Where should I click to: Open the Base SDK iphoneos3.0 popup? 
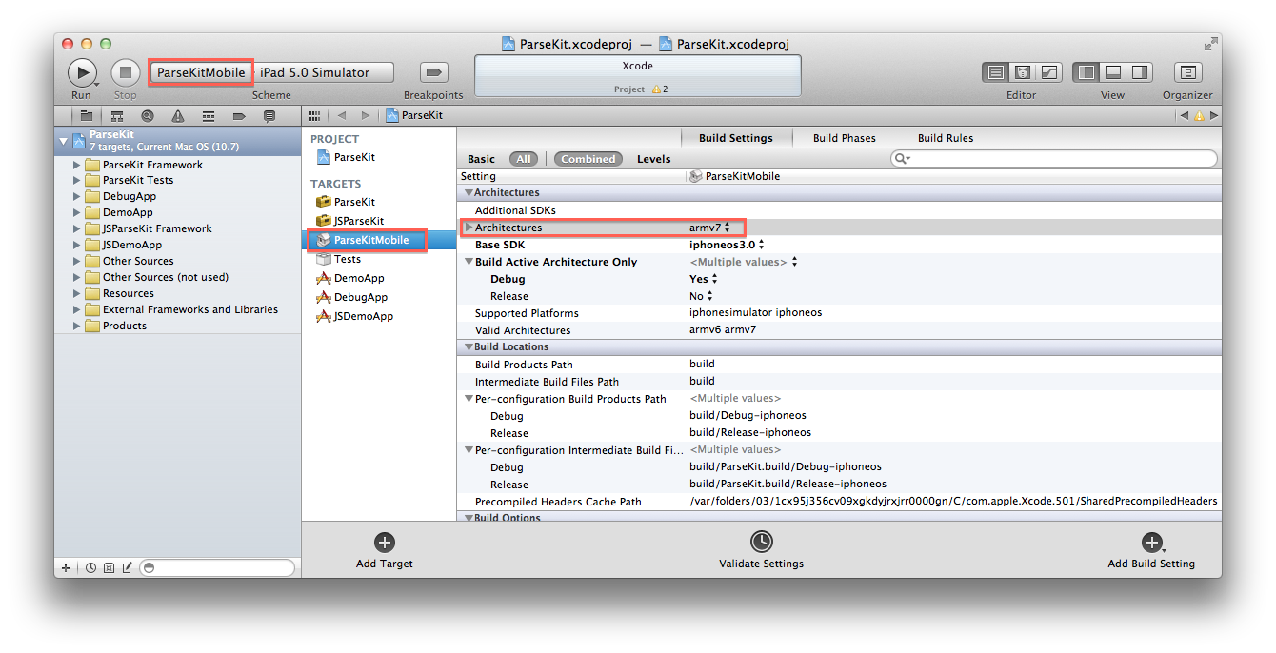pyautogui.click(x=727, y=245)
